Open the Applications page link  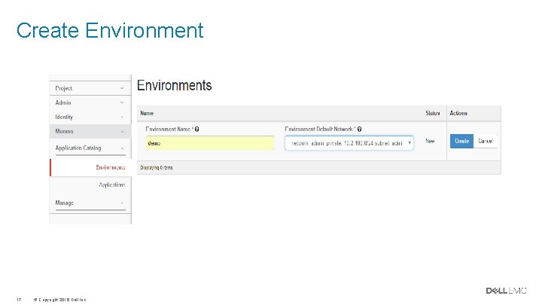tap(112, 185)
